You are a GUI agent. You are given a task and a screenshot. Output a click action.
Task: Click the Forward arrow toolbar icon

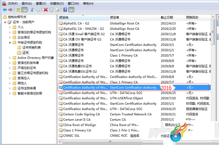pos(10,10)
